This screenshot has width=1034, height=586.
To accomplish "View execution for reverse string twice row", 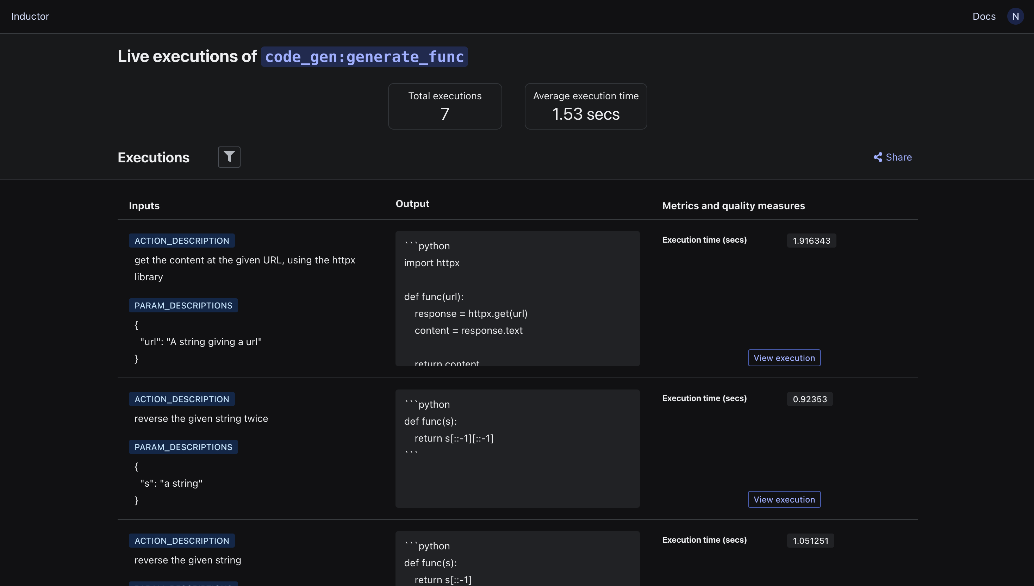I will pyautogui.click(x=784, y=499).
